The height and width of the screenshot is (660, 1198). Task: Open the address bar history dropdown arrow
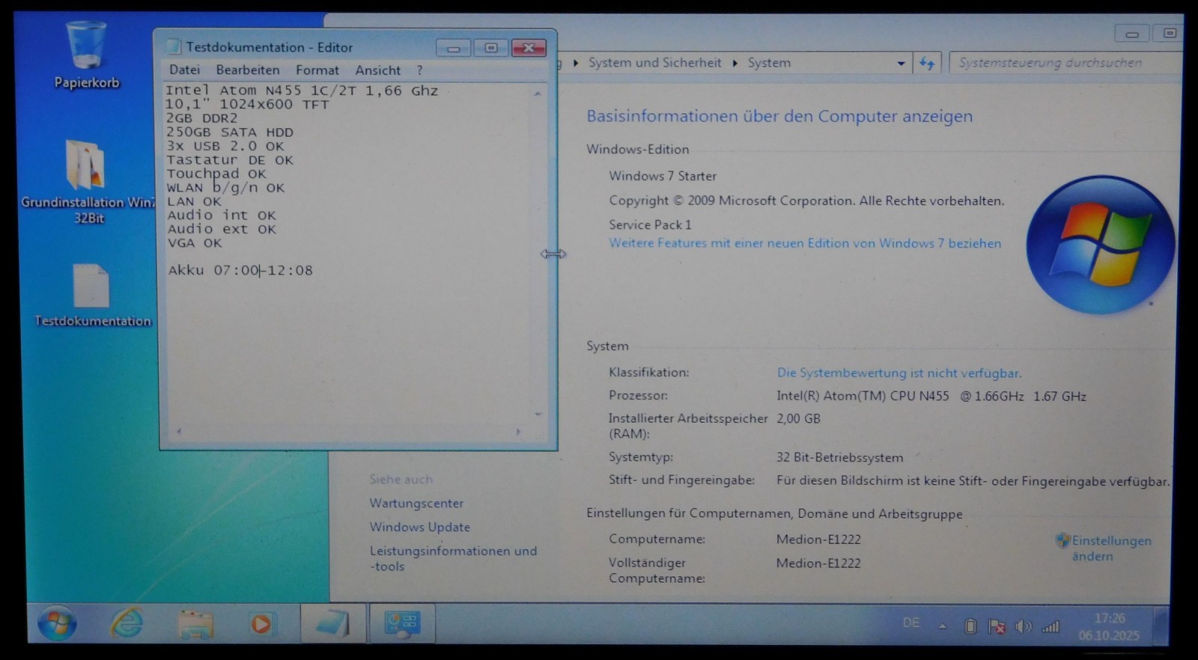(901, 64)
